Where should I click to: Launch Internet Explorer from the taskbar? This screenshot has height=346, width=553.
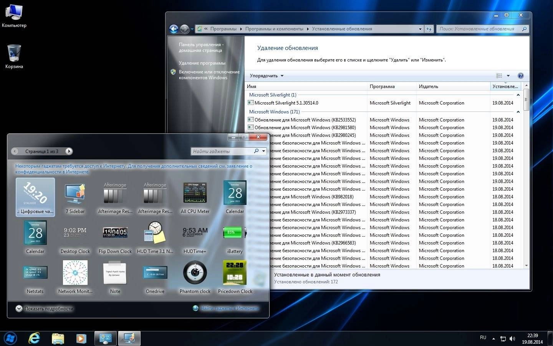[35, 338]
